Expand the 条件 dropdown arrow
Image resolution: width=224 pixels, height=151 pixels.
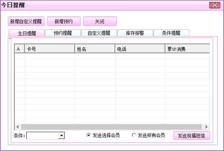62,136
